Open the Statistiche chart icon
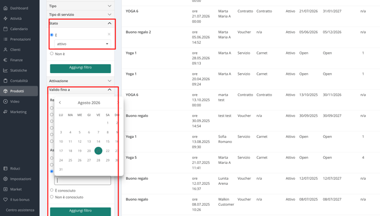 click(5, 70)
